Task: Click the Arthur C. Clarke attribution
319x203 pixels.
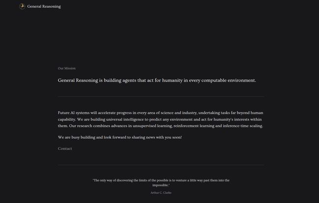Action: pyautogui.click(x=161, y=193)
